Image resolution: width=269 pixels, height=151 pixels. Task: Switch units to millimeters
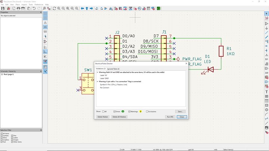coord(45,31)
